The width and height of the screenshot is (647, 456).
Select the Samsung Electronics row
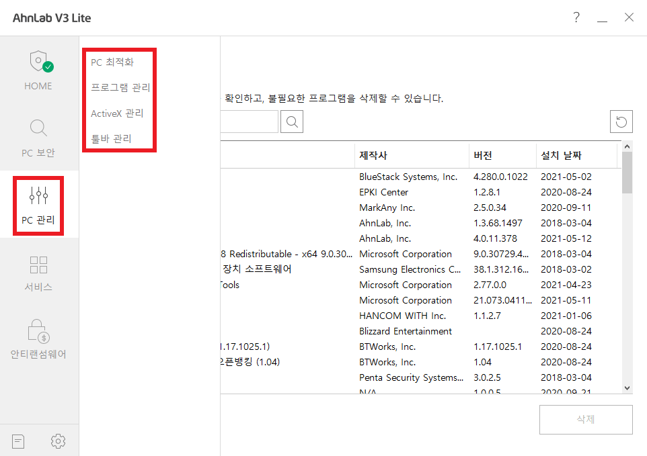(421, 269)
